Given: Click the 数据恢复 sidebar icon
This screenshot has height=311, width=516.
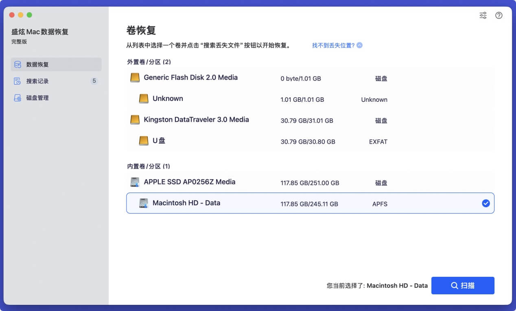Looking at the screenshot, I should tap(17, 64).
